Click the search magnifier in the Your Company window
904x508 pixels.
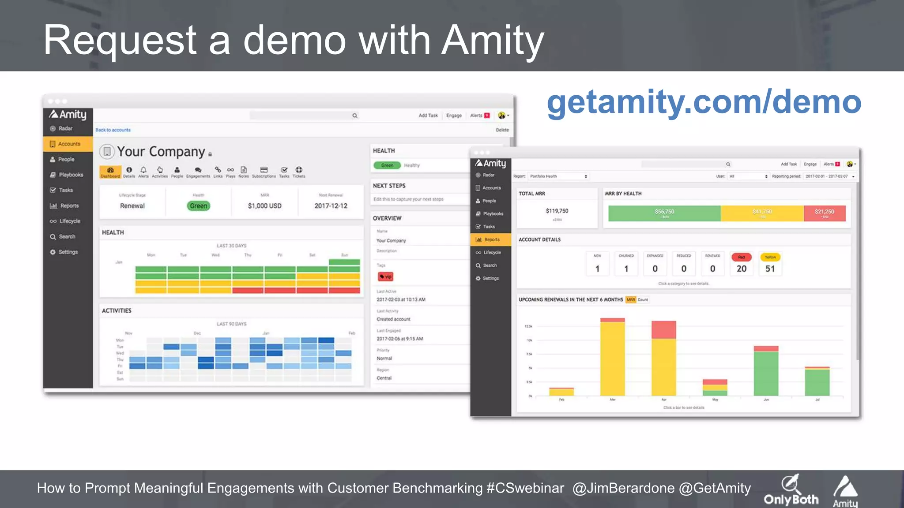[355, 116]
